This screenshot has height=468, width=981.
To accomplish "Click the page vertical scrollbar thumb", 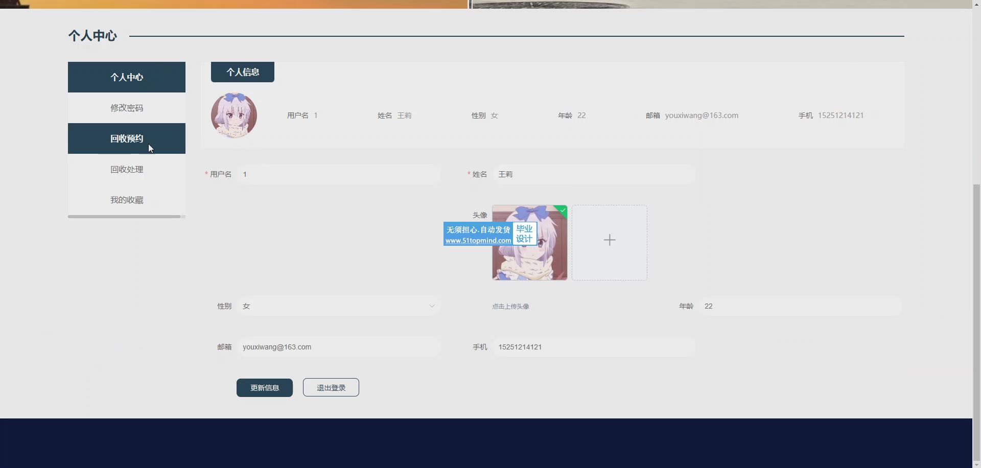I will click(976, 322).
